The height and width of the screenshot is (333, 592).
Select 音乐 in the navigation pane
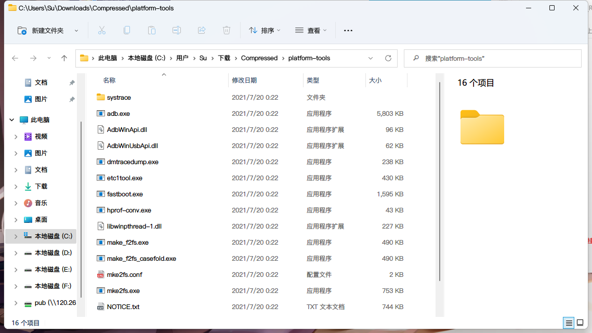point(41,203)
